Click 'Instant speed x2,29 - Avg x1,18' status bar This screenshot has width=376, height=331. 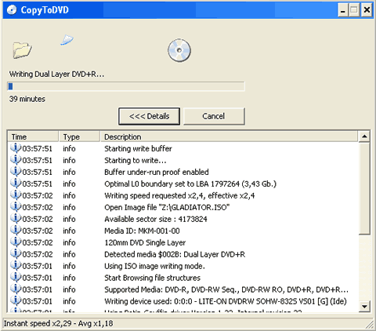point(59,323)
